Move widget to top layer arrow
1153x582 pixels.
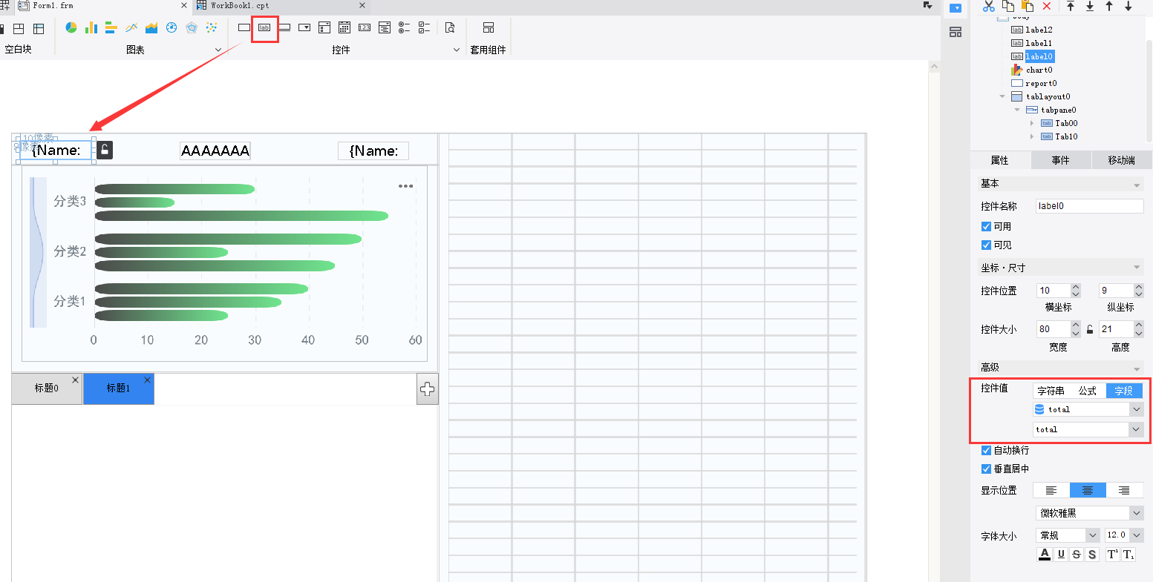1071,6
